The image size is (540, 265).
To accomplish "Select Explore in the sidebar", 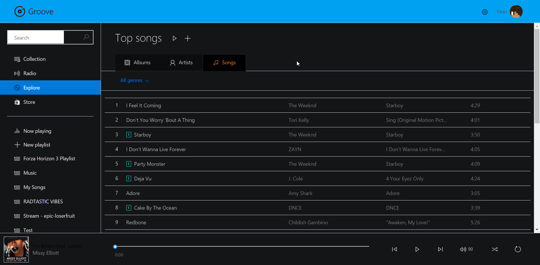I will tap(50, 88).
